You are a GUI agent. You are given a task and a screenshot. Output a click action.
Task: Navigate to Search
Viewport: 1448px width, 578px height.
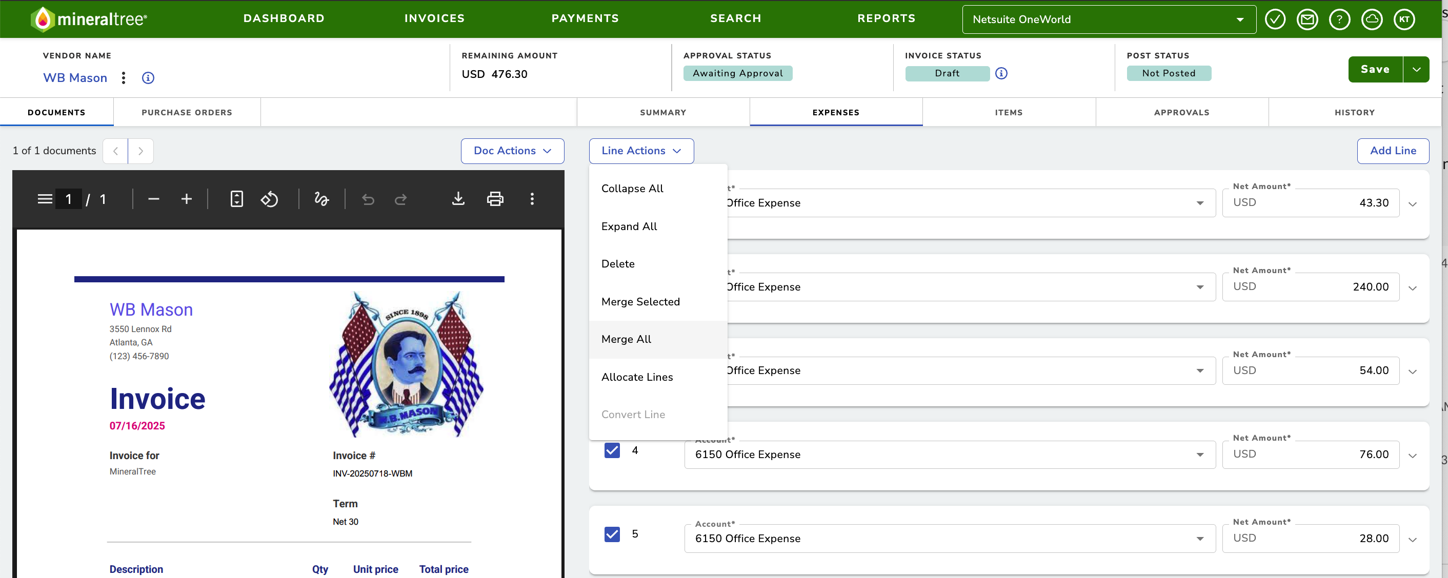[735, 18]
